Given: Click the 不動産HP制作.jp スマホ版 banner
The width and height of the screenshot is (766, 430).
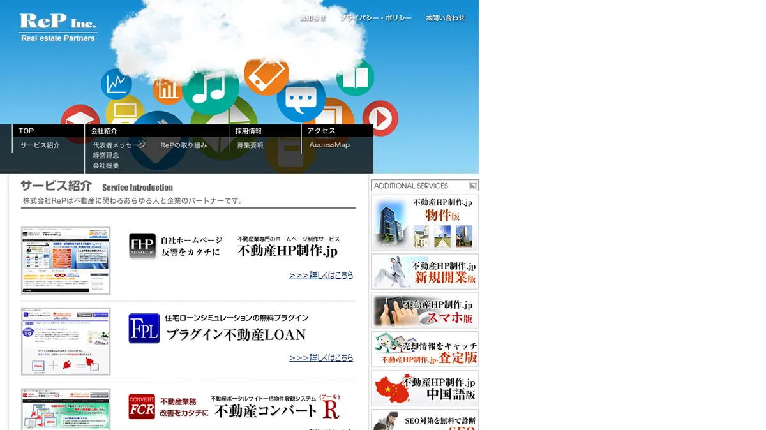Looking at the screenshot, I should (424, 311).
